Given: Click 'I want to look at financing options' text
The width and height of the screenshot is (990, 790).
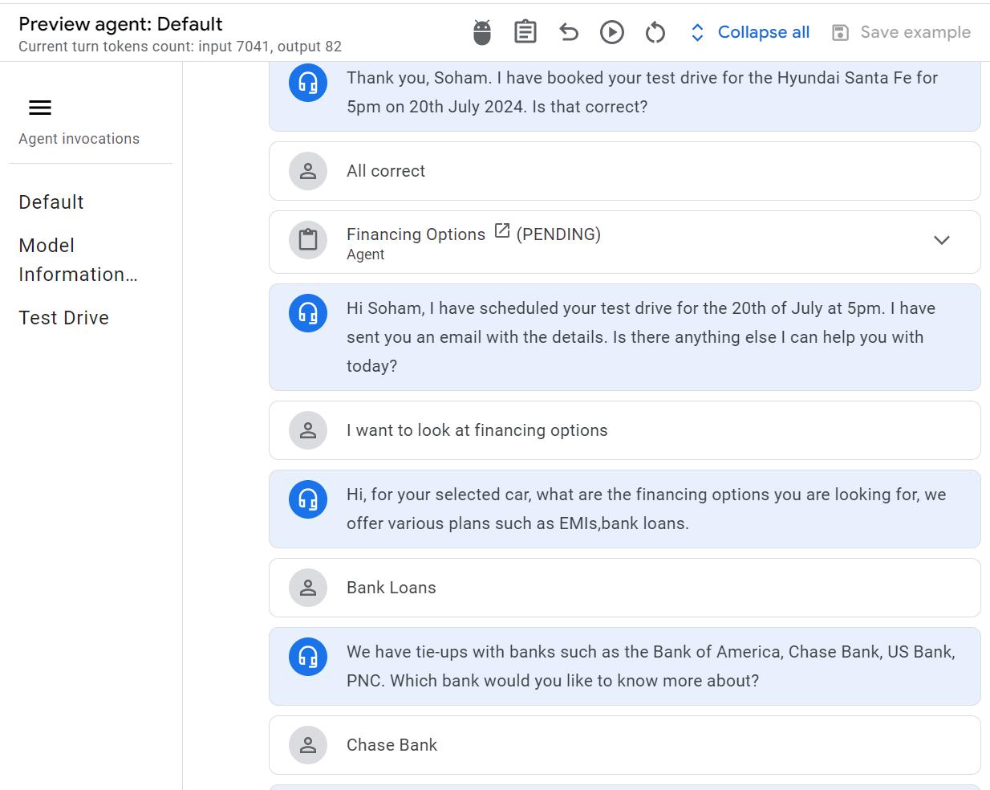Looking at the screenshot, I should pyautogui.click(x=477, y=430).
